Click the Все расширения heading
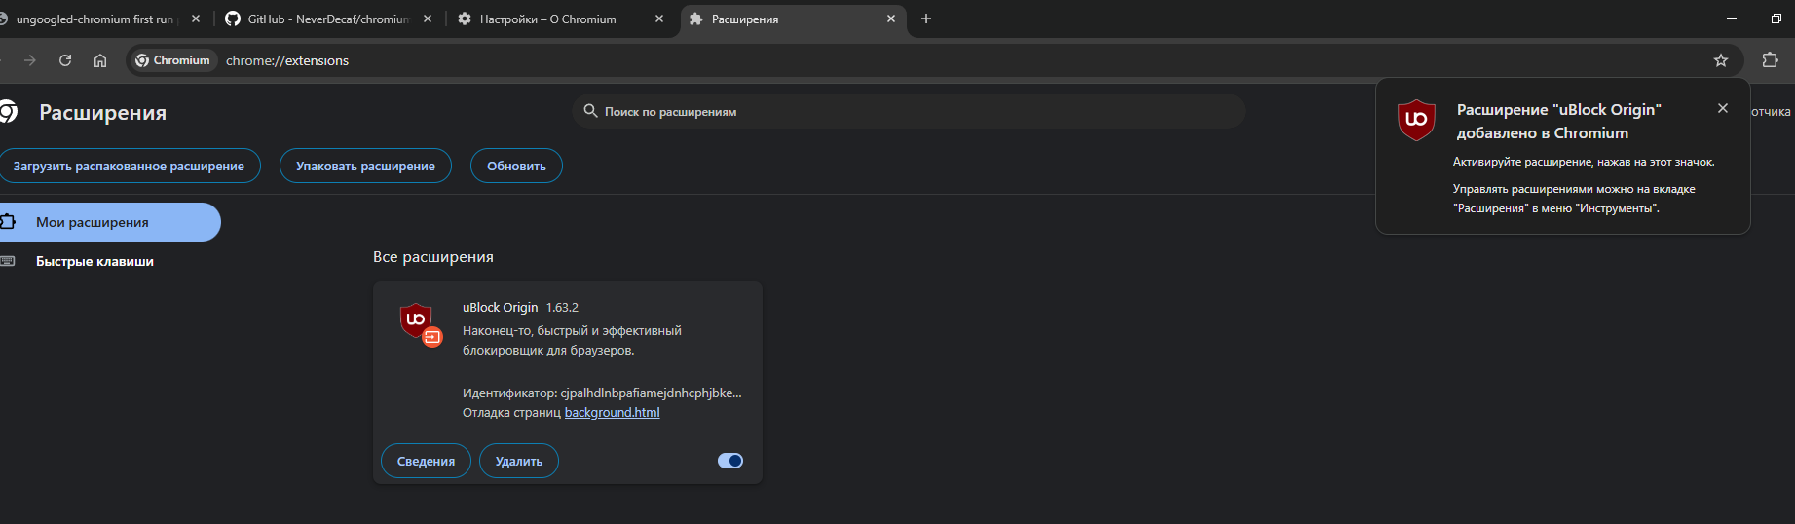Screen dimensions: 1795x524 click(433, 257)
